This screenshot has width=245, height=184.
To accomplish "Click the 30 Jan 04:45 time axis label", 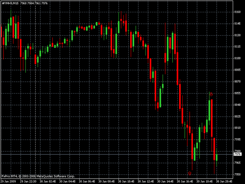I will (x=67, y=181).
